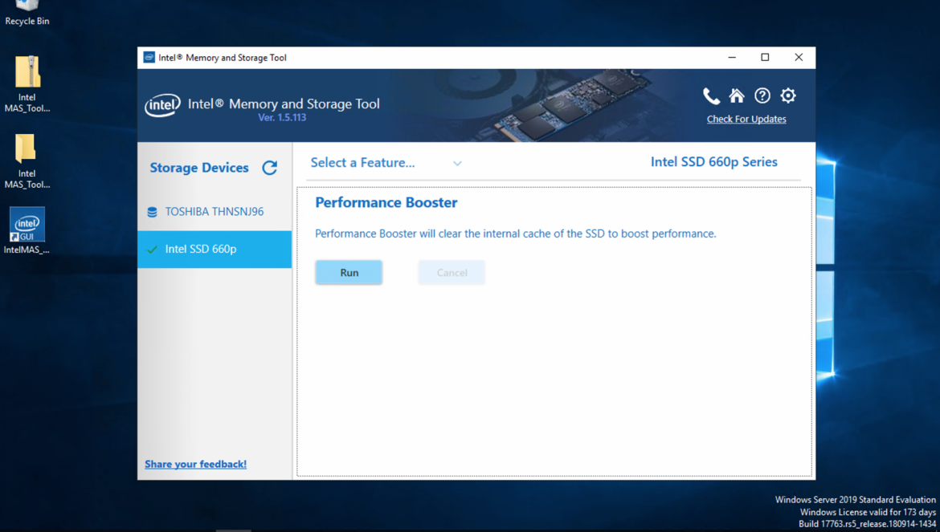Minimize the Intel Memory and Storage Tool window
Screen dimensions: 940x532
point(732,58)
